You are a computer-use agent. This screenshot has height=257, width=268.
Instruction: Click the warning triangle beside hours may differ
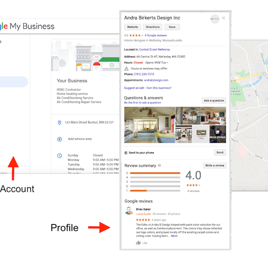(x=126, y=68)
